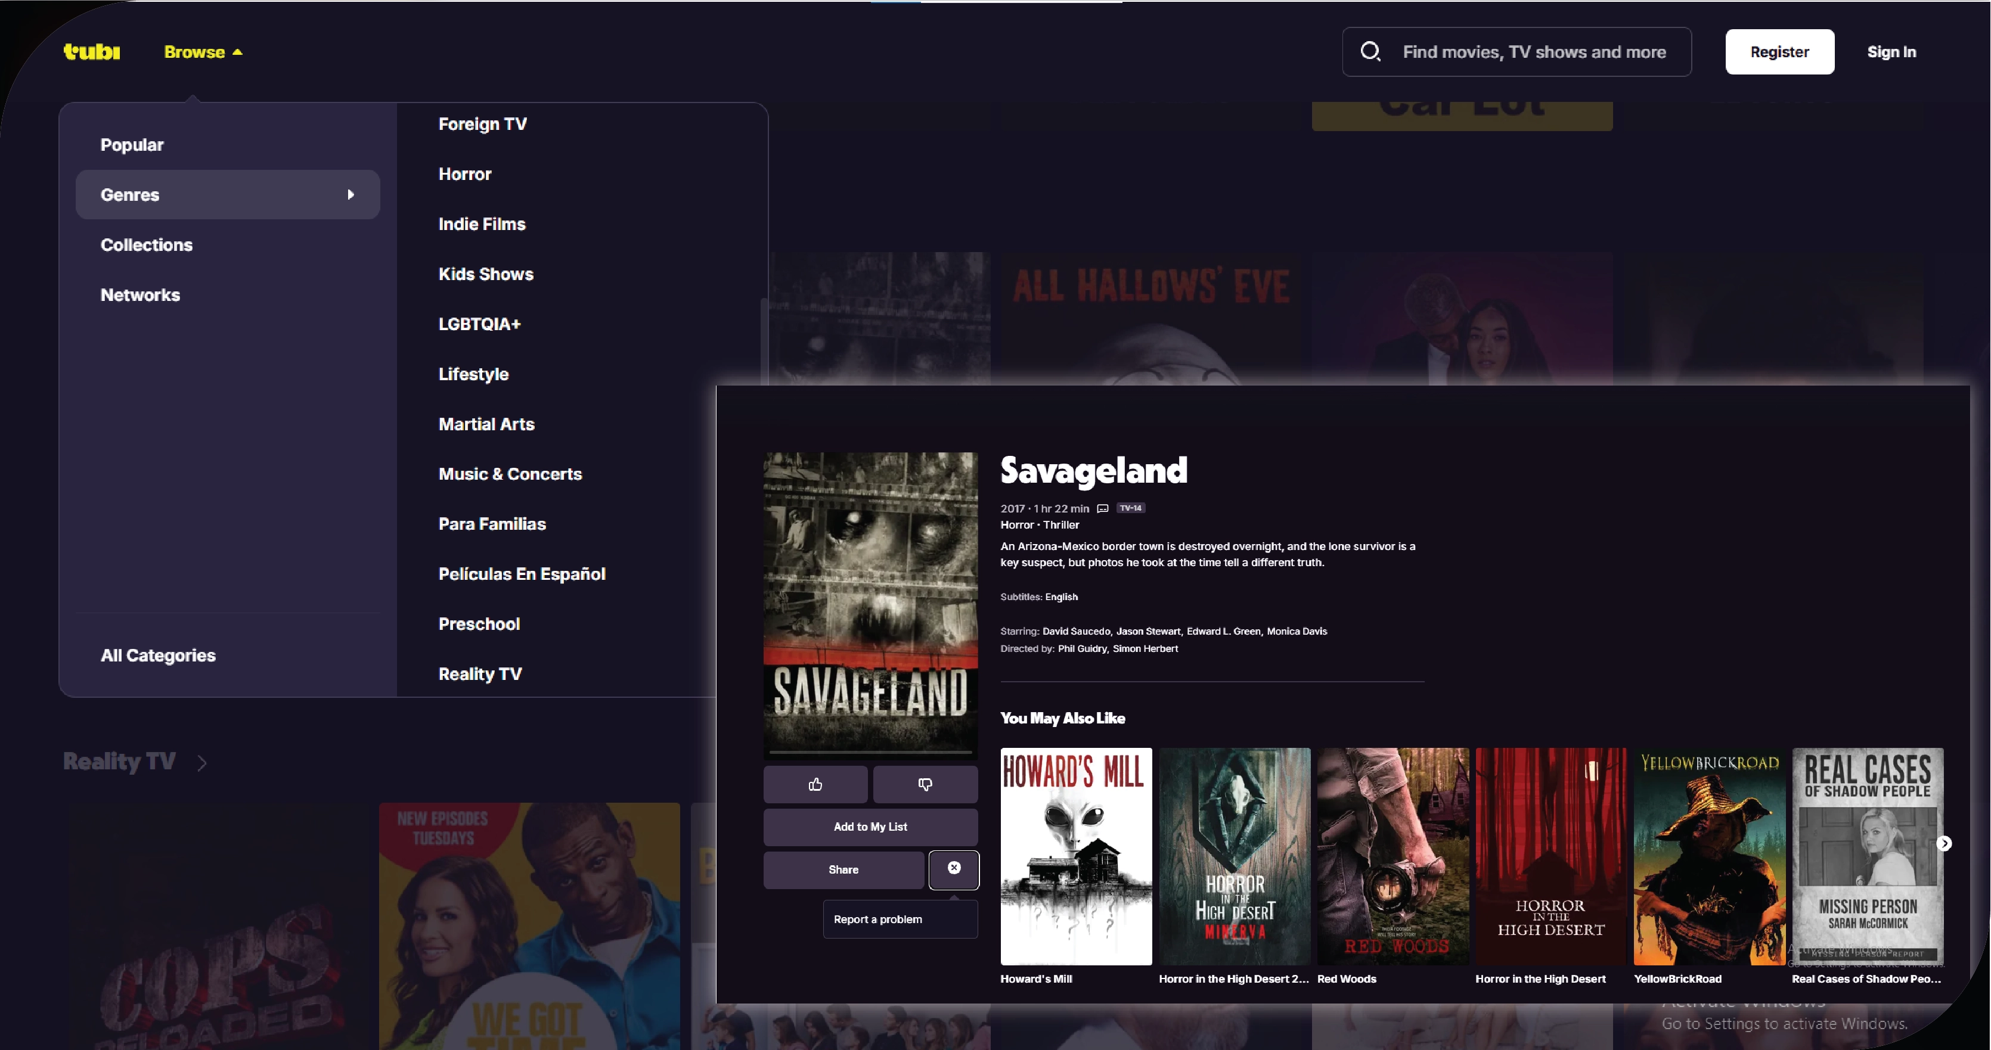Expand the Genres submenu arrow
This screenshot has width=1991, height=1050.
[x=351, y=195]
